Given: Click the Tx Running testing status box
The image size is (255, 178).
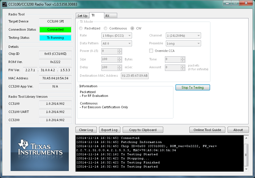Looking at the screenshot, I should click(55, 38).
